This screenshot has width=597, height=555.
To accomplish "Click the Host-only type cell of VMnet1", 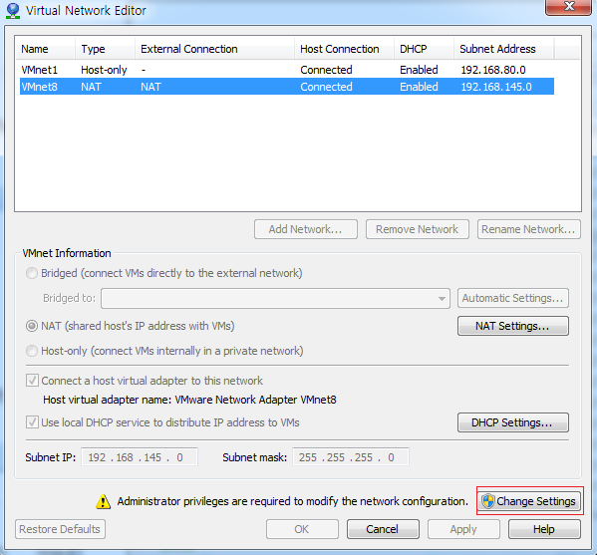I will [104, 70].
